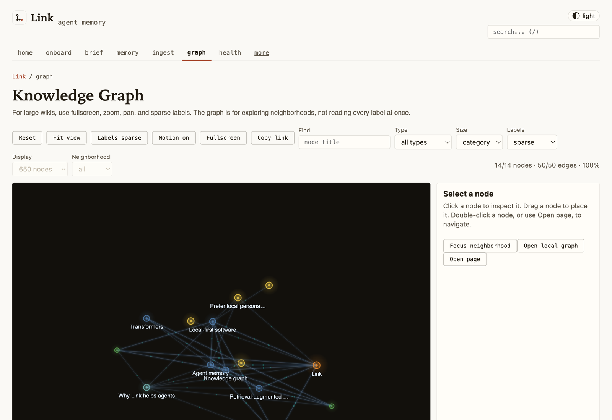The height and width of the screenshot is (420, 612).
Task: Select green node at bottom right
Action: (332, 406)
